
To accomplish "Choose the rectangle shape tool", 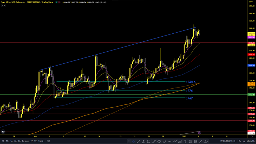I will pos(149,141).
